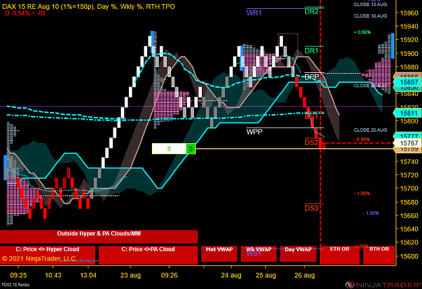422x289 pixels.
Task: Click the 'Day VWAP' indicator box
Action: click(298, 253)
